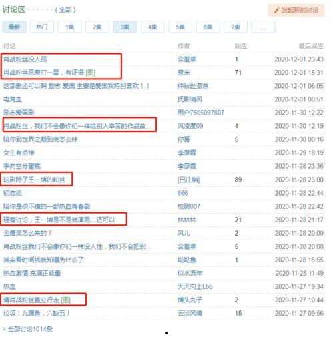Image resolution: width=333 pixels, height=337 pixels.
Task: View author profile 天天向上Lbb
Action: 195,286
